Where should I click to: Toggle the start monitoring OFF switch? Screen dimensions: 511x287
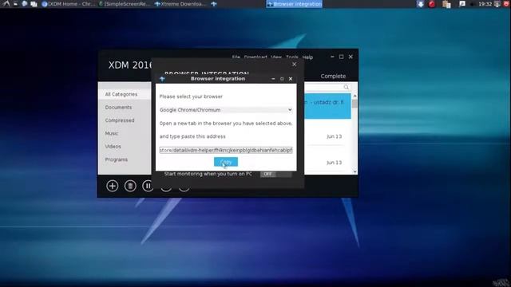275,174
